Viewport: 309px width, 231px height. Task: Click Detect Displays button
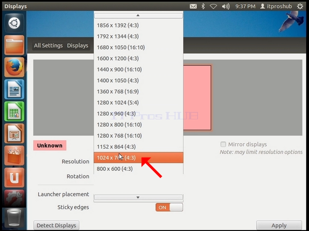pyautogui.click(x=57, y=225)
